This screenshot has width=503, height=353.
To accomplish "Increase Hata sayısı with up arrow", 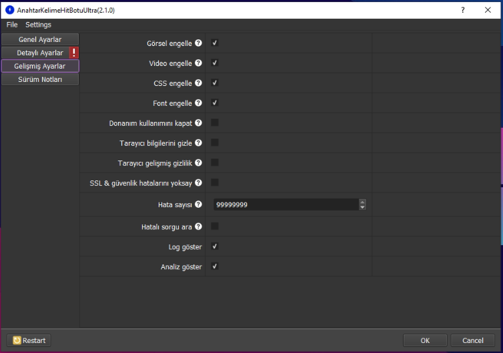I will tap(362, 202).
